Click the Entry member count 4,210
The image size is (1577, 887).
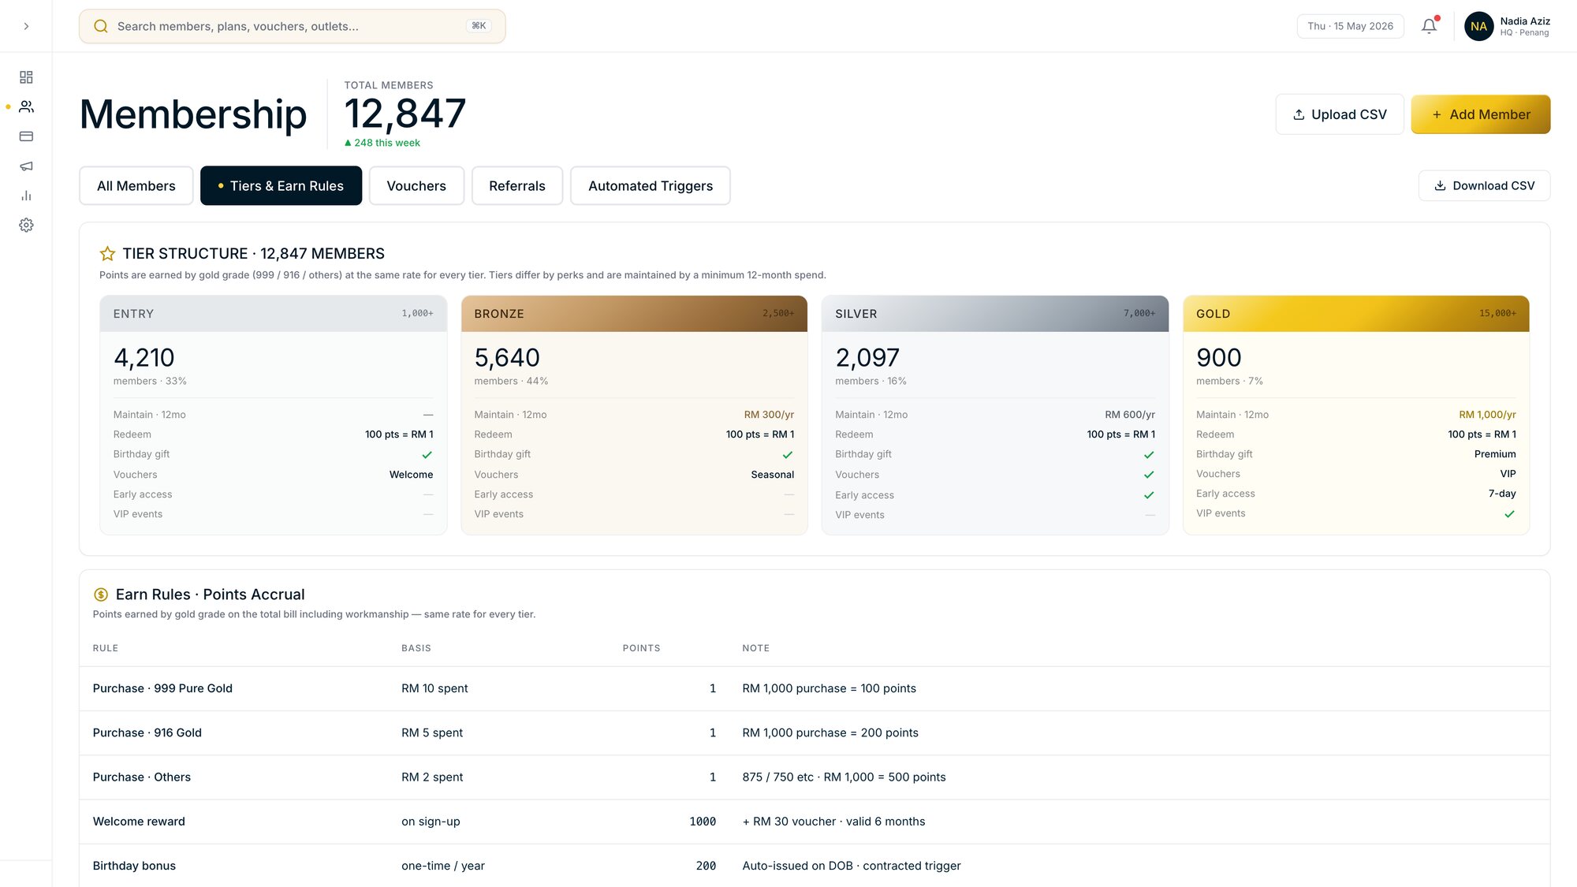[x=144, y=358]
